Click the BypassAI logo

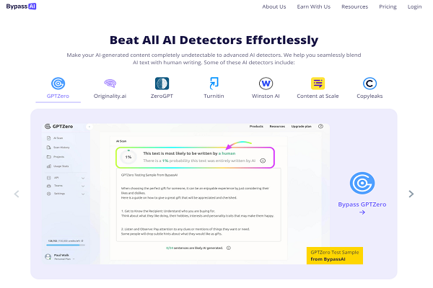pos(21,6)
